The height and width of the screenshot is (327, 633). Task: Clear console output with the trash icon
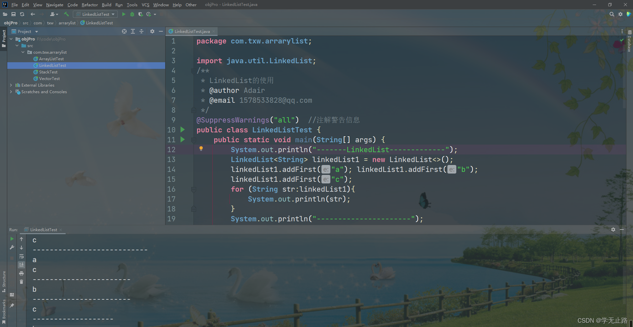click(21, 282)
